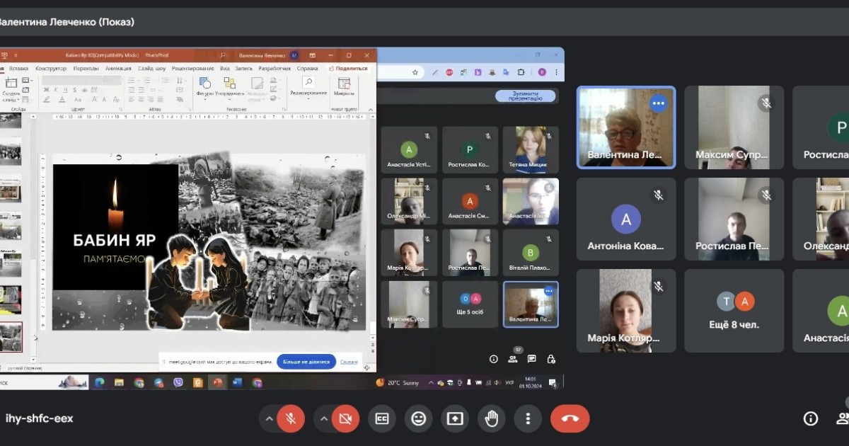Start presenting your screen
The image size is (849, 446).
pos(455,418)
